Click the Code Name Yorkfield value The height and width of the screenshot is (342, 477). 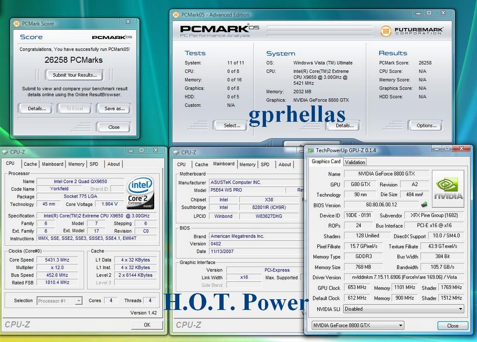59,189
